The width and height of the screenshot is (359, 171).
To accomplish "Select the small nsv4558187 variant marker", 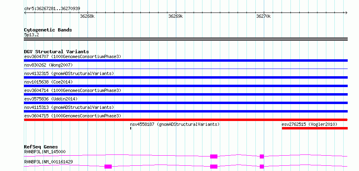I will click(131, 128).
